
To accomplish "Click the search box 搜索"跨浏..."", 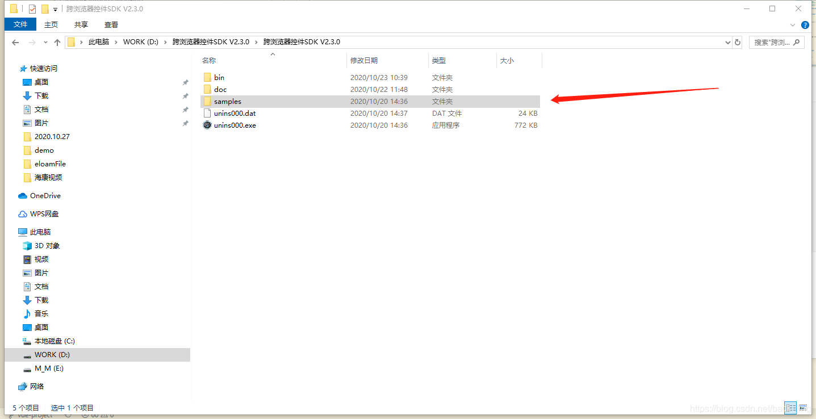I will click(776, 42).
